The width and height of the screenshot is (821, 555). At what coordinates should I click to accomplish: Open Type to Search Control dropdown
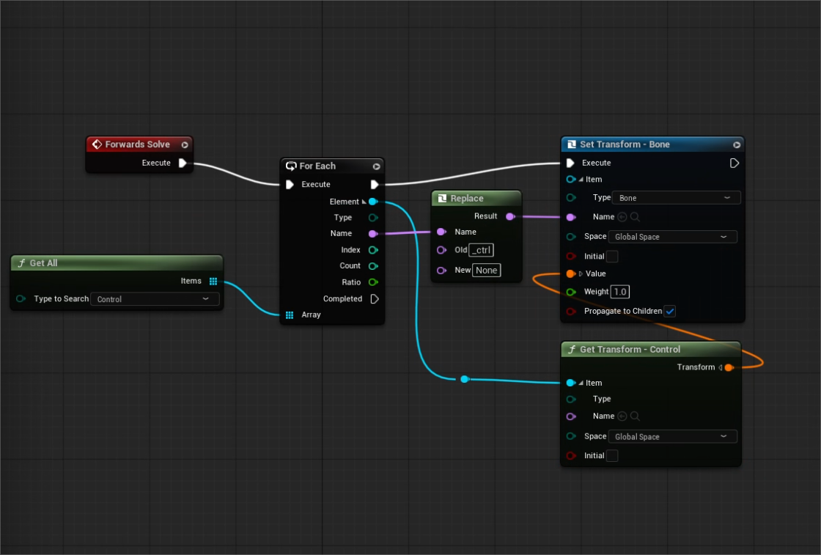[155, 299]
